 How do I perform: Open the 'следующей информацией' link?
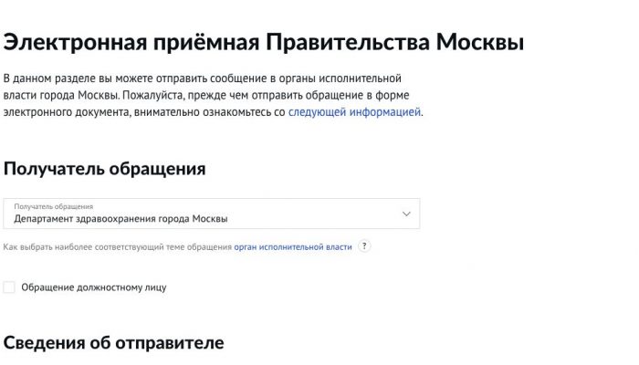(x=354, y=112)
